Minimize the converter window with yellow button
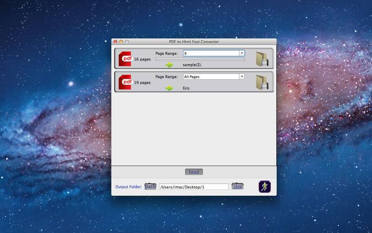This screenshot has height=233, width=372. 121,42
